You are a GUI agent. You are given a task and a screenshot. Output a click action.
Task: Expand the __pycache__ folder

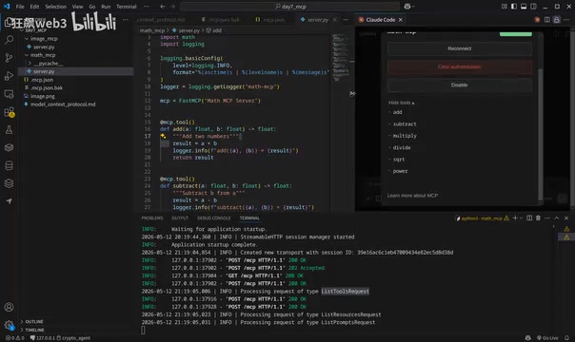(30, 64)
